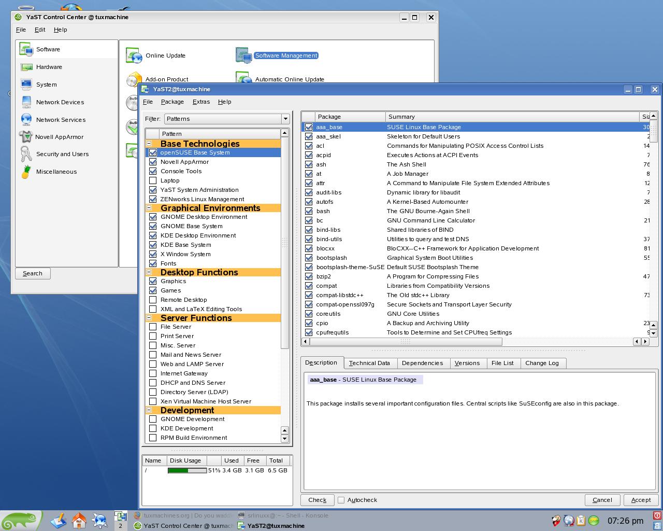Open Edit menu in YaST Control Center

click(40, 30)
